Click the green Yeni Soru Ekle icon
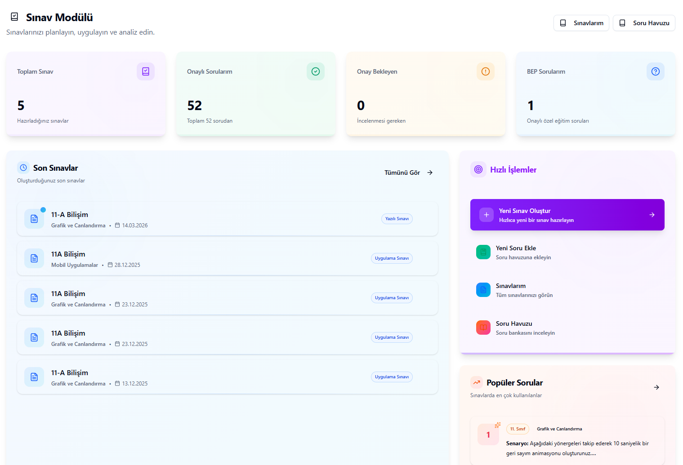The width and height of the screenshot is (683, 465). click(483, 252)
